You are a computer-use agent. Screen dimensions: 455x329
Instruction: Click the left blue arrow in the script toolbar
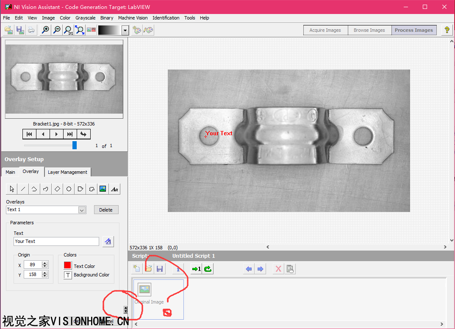coord(249,269)
